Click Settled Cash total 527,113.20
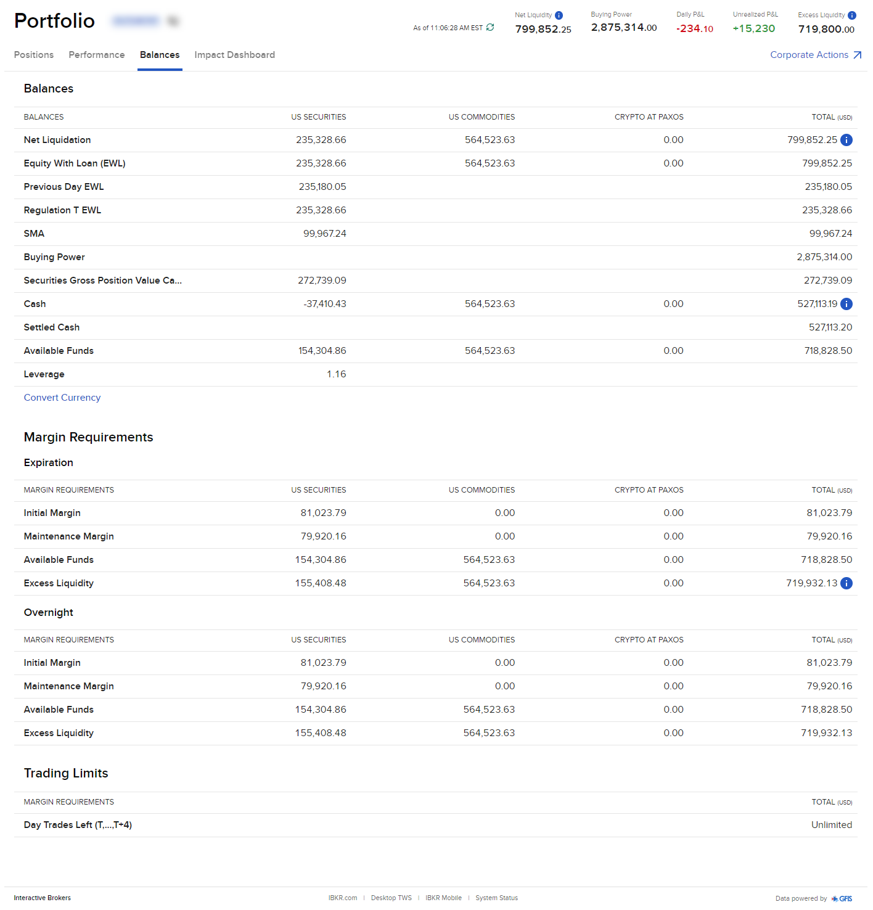The image size is (873, 910). 830,327
